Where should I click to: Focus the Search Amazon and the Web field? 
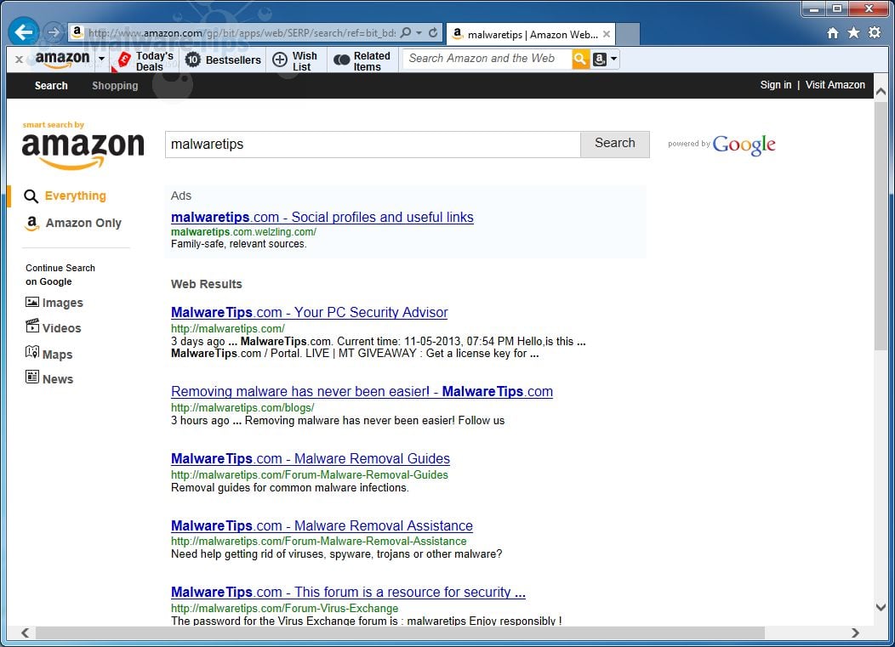(x=487, y=59)
